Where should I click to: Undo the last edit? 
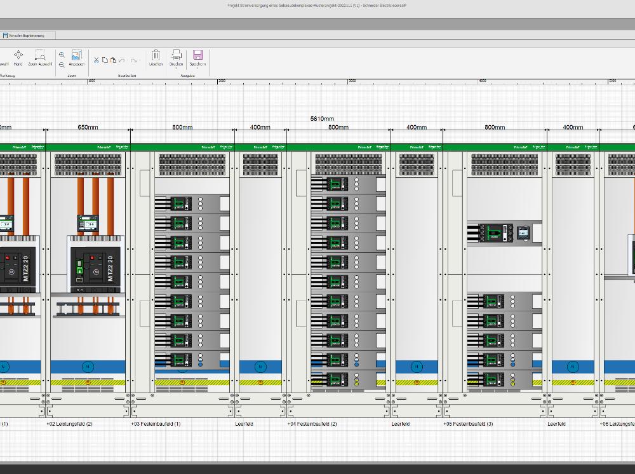point(121,60)
